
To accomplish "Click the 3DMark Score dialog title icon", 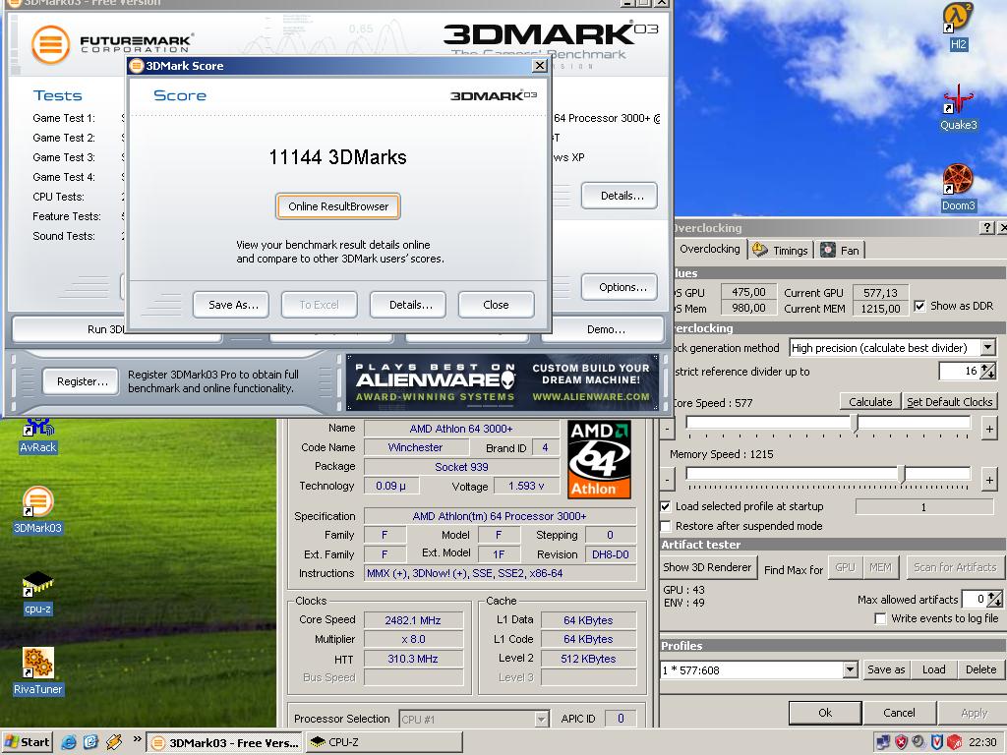I will coord(136,66).
